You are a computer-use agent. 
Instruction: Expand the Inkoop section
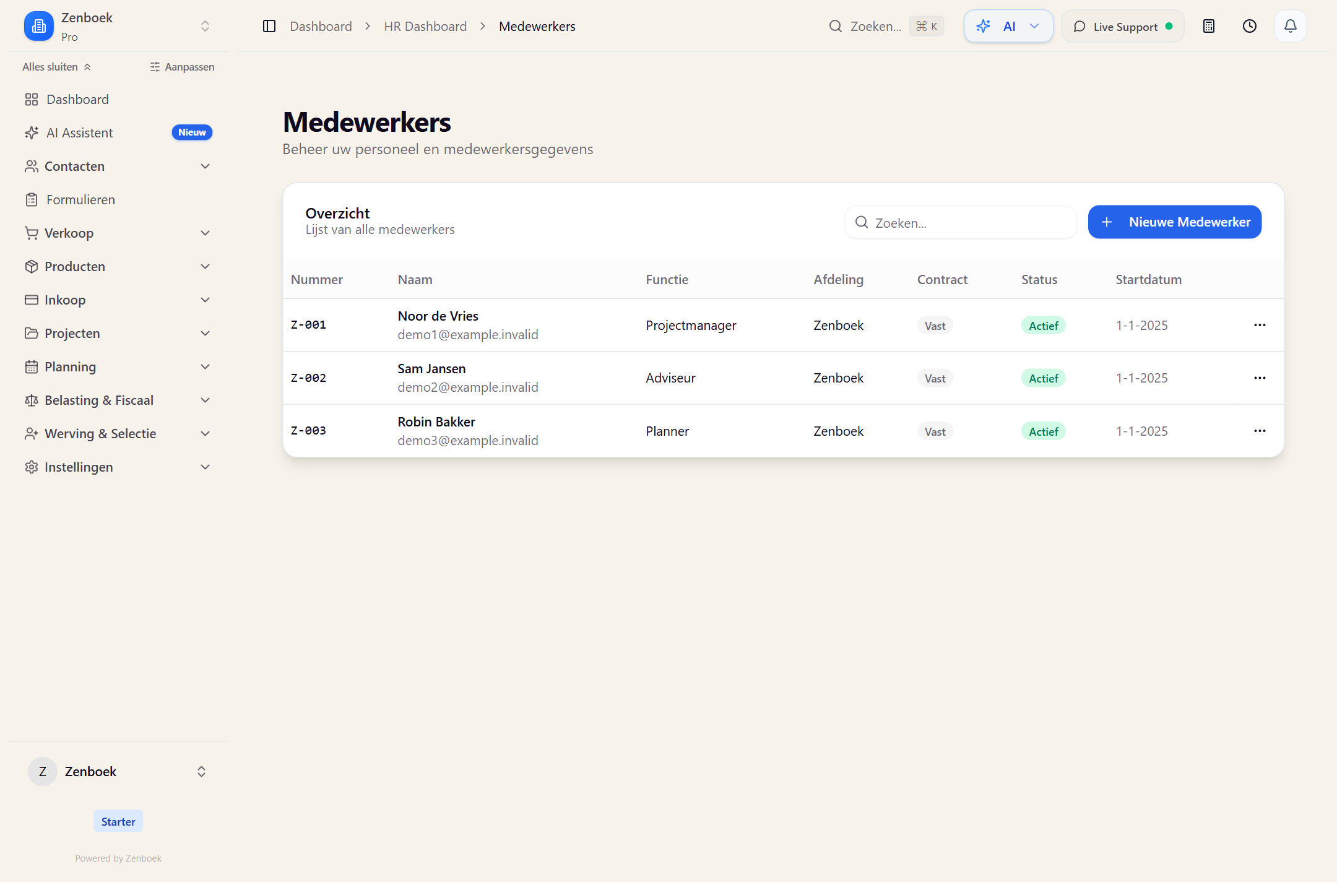click(x=118, y=300)
